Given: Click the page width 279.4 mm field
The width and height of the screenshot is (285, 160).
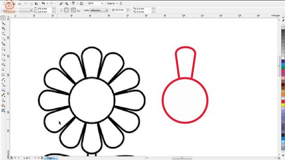Looking at the screenshot, I should coord(45,8).
